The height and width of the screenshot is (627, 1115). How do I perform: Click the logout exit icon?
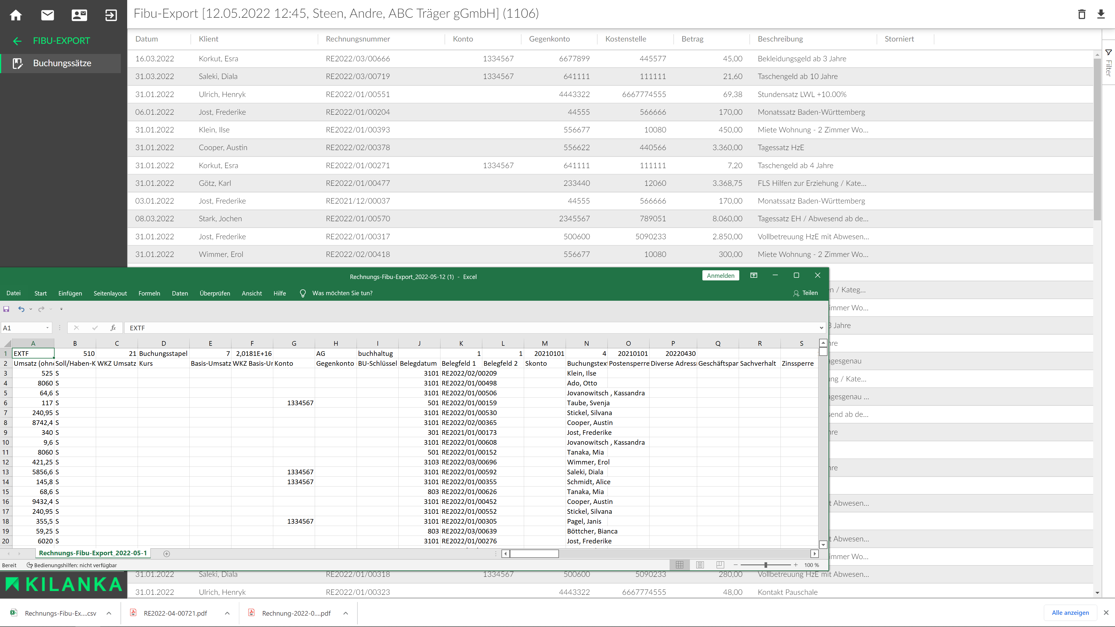(x=111, y=15)
